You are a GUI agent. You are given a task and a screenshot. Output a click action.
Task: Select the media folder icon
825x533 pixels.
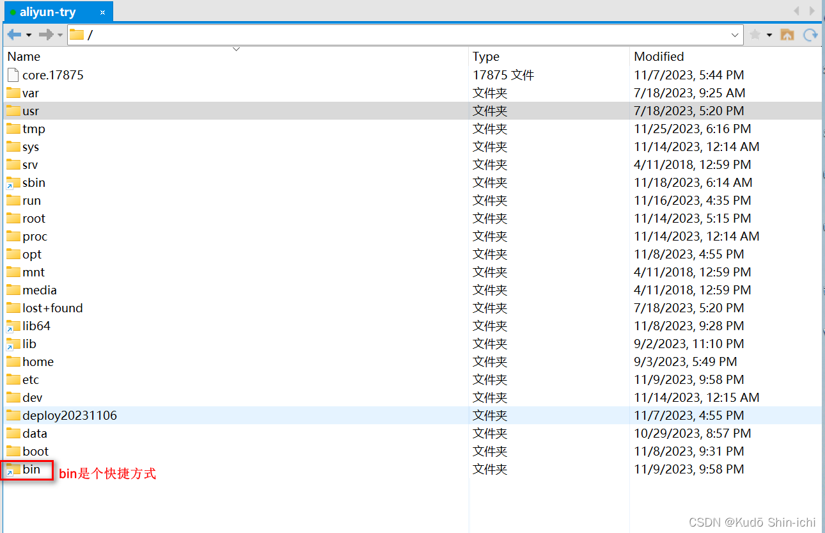tap(13, 290)
